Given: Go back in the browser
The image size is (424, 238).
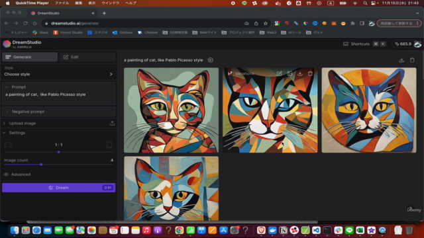Looking at the screenshot, I should point(7,23).
